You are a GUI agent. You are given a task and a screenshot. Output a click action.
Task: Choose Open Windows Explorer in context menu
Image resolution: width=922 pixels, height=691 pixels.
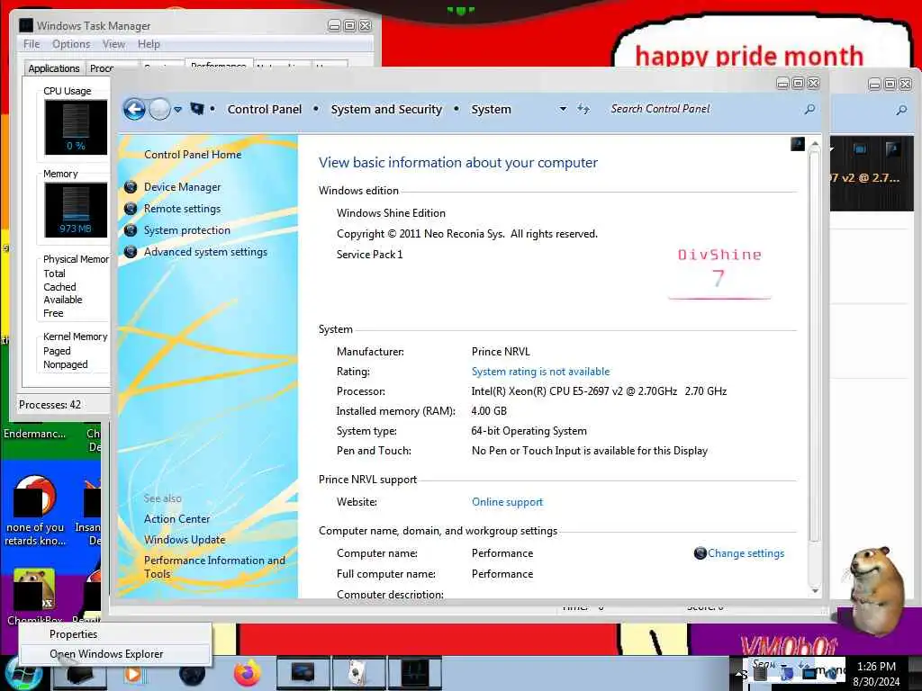pyautogui.click(x=114, y=654)
